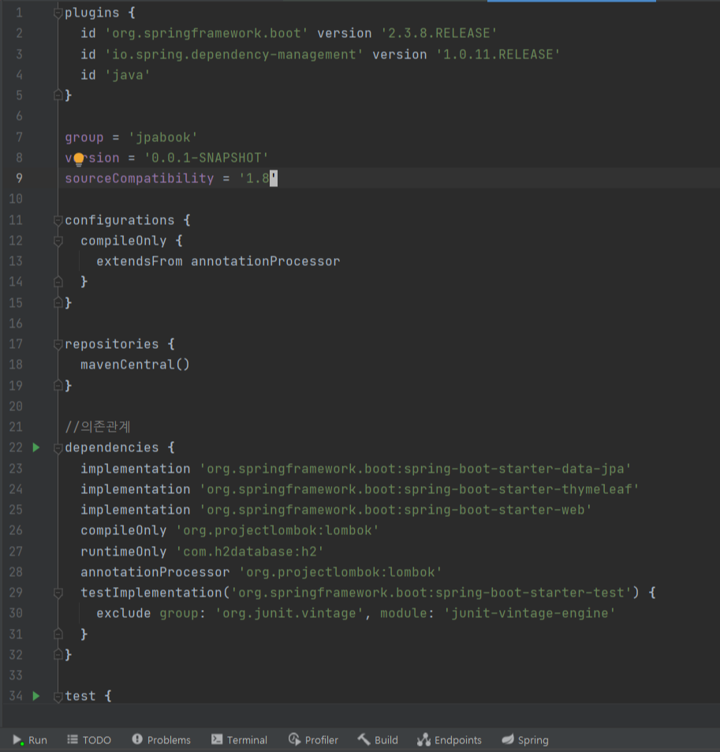Click the 'repositories' keyword
This screenshot has height=752, width=720.
click(x=112, y=344)
